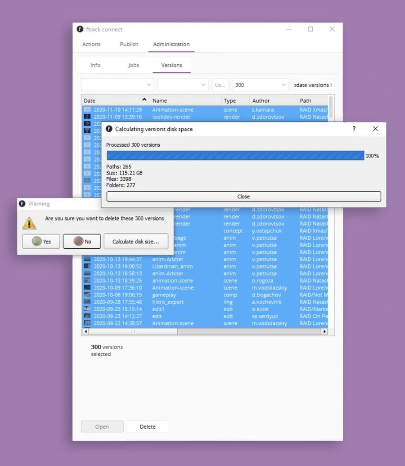Expand the first empty filter dropdown
This screenshot has height=466, width=405.
coord(117,85)
